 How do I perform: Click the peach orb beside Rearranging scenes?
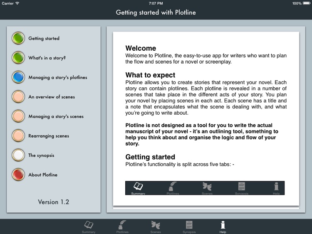click(x=18, y=135)
